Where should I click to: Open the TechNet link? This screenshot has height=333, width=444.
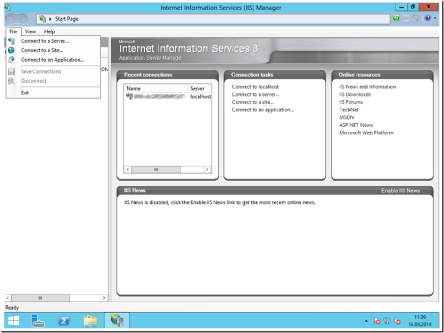pos(349,110)
